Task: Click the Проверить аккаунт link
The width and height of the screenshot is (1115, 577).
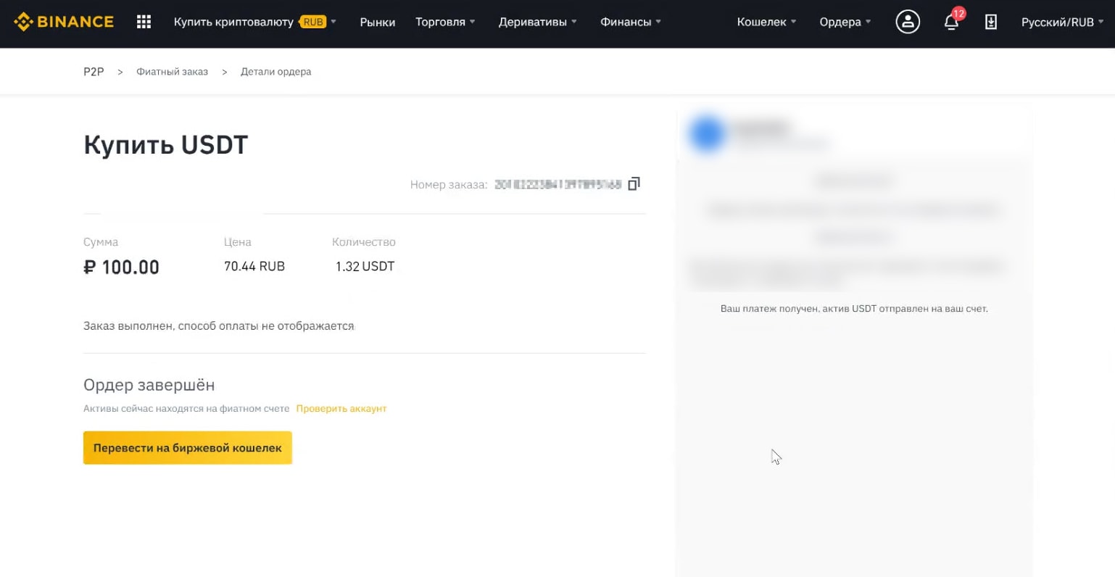Action: [341, 409]
